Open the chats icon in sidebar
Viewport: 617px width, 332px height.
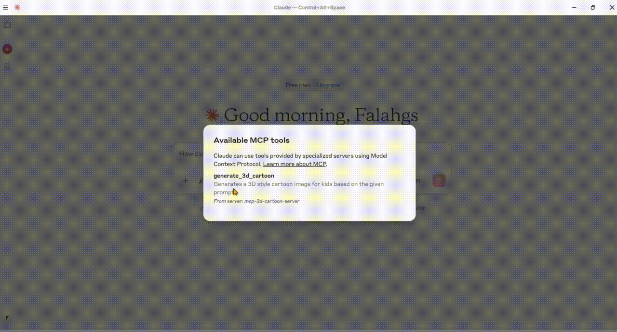(7, 66)
